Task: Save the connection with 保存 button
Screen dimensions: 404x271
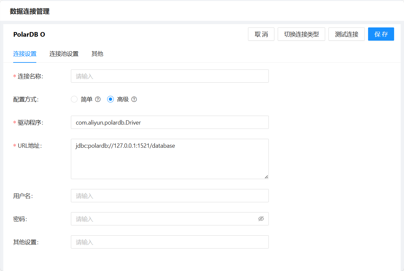Action: tap(381, 34)
